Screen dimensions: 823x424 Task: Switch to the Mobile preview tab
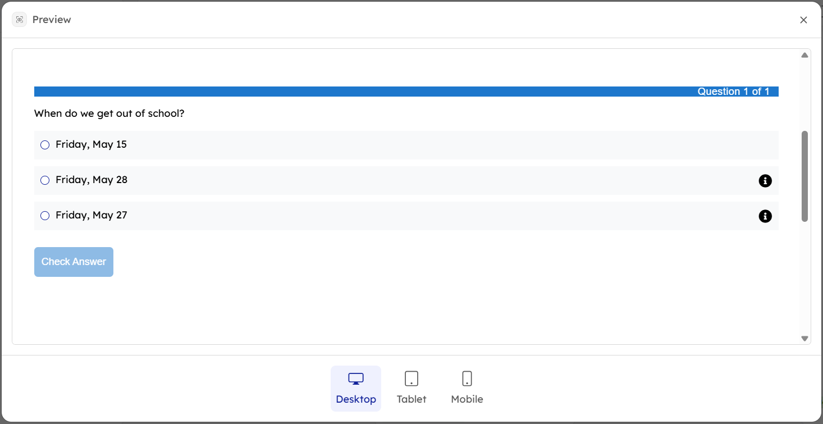(467, 389)
